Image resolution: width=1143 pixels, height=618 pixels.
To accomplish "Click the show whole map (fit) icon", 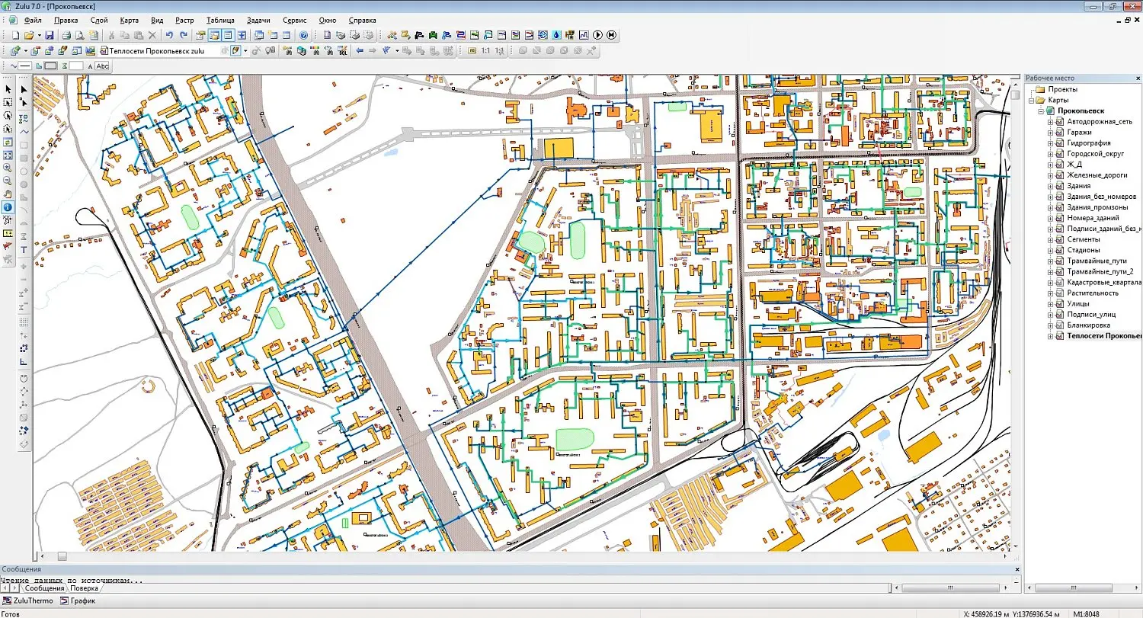I will tap(8, 155).
